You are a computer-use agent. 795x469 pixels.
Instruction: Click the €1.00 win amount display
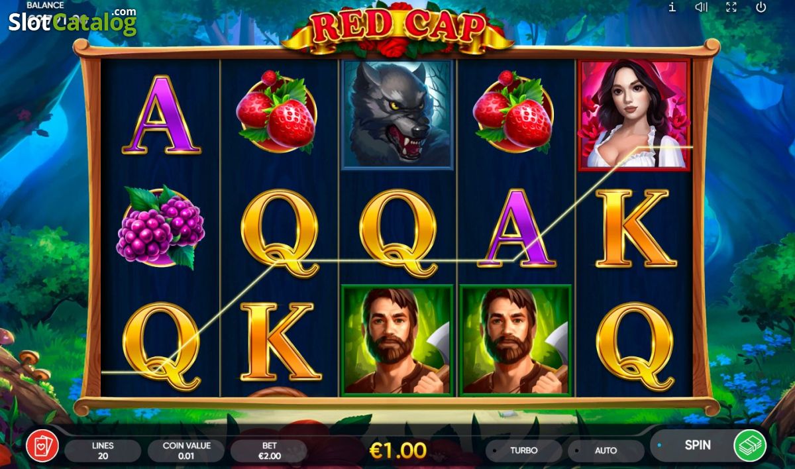click(397, 450)
